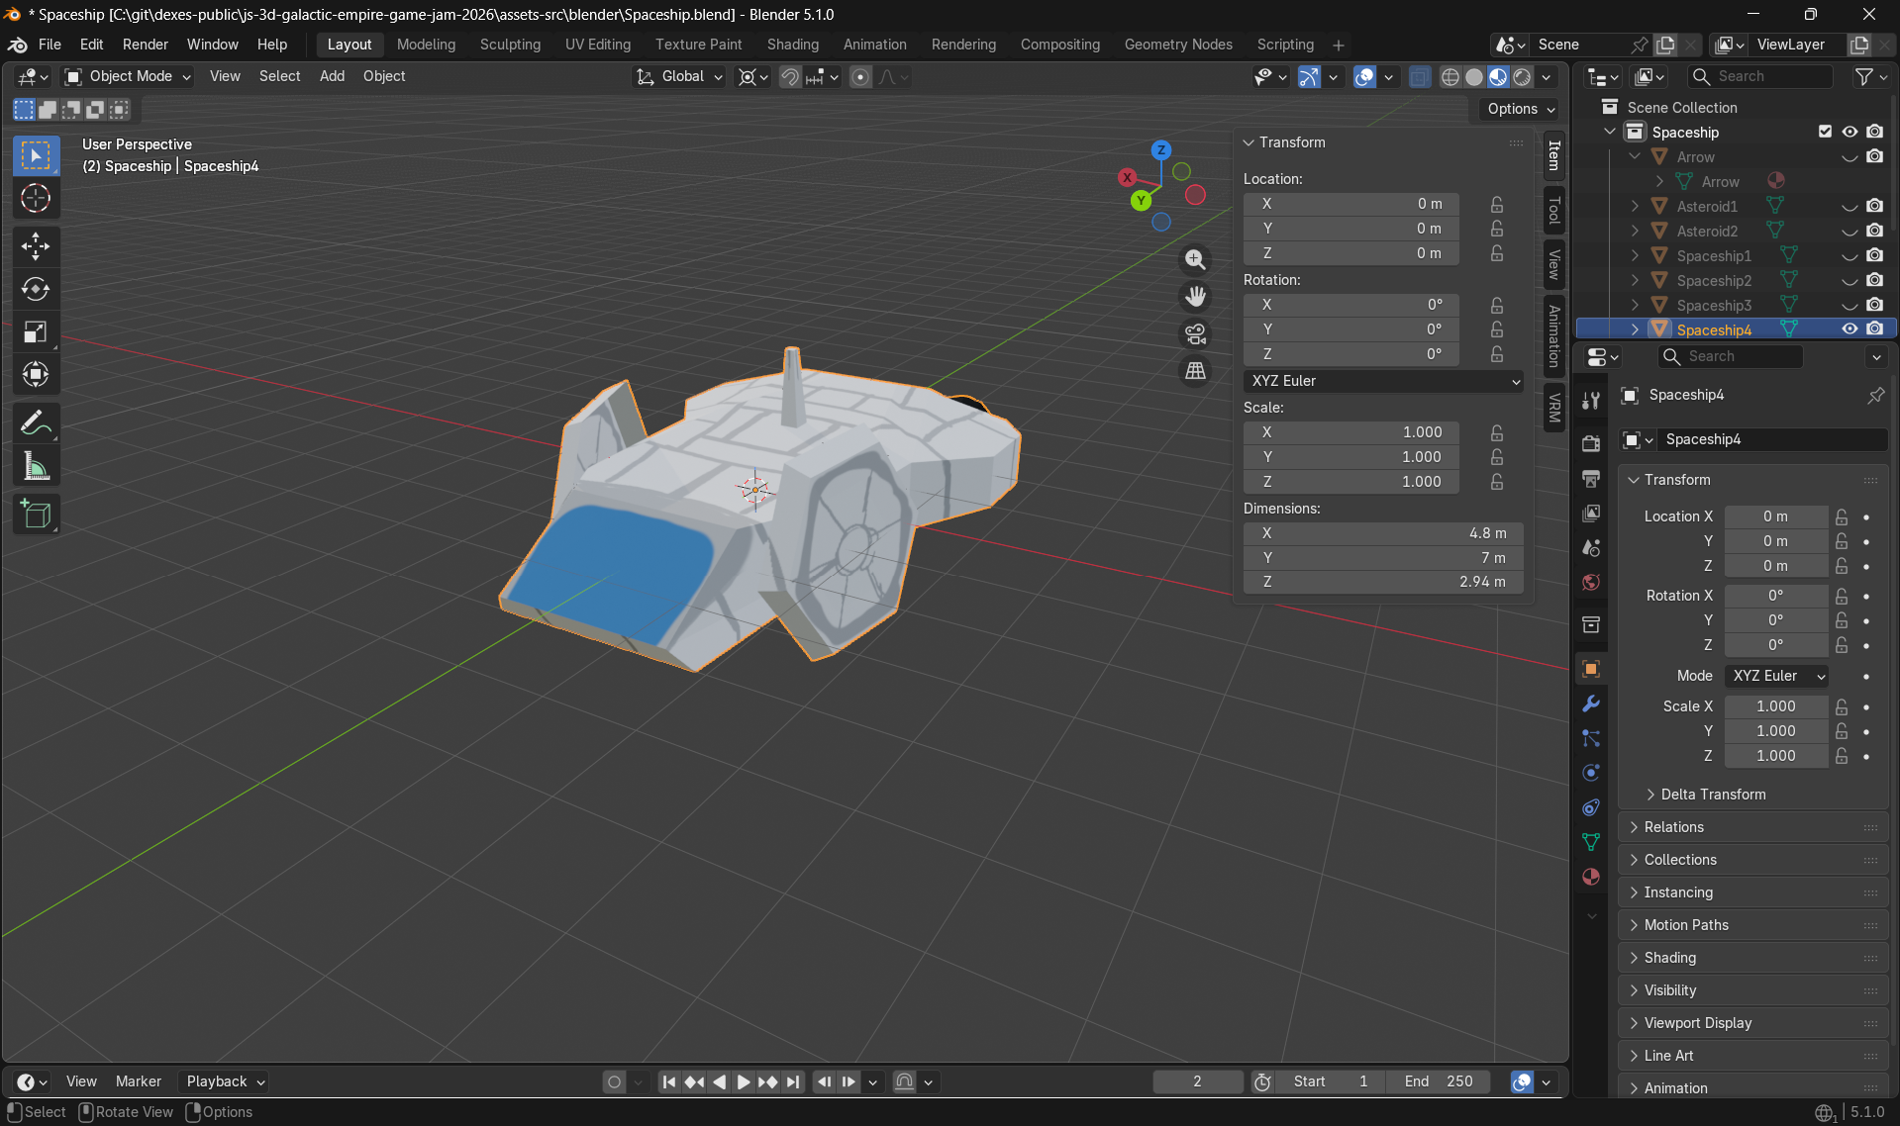This screenshot has width=1900, height=1126.
Task: Open the World Properties tab
Action: click(1591, 582)
